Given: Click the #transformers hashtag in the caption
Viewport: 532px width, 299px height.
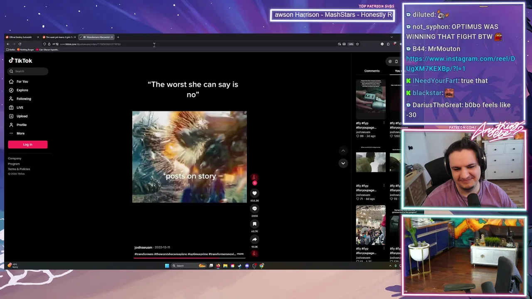Looking at the screenshot, I should pyautogui.click(x=144, y=254).
